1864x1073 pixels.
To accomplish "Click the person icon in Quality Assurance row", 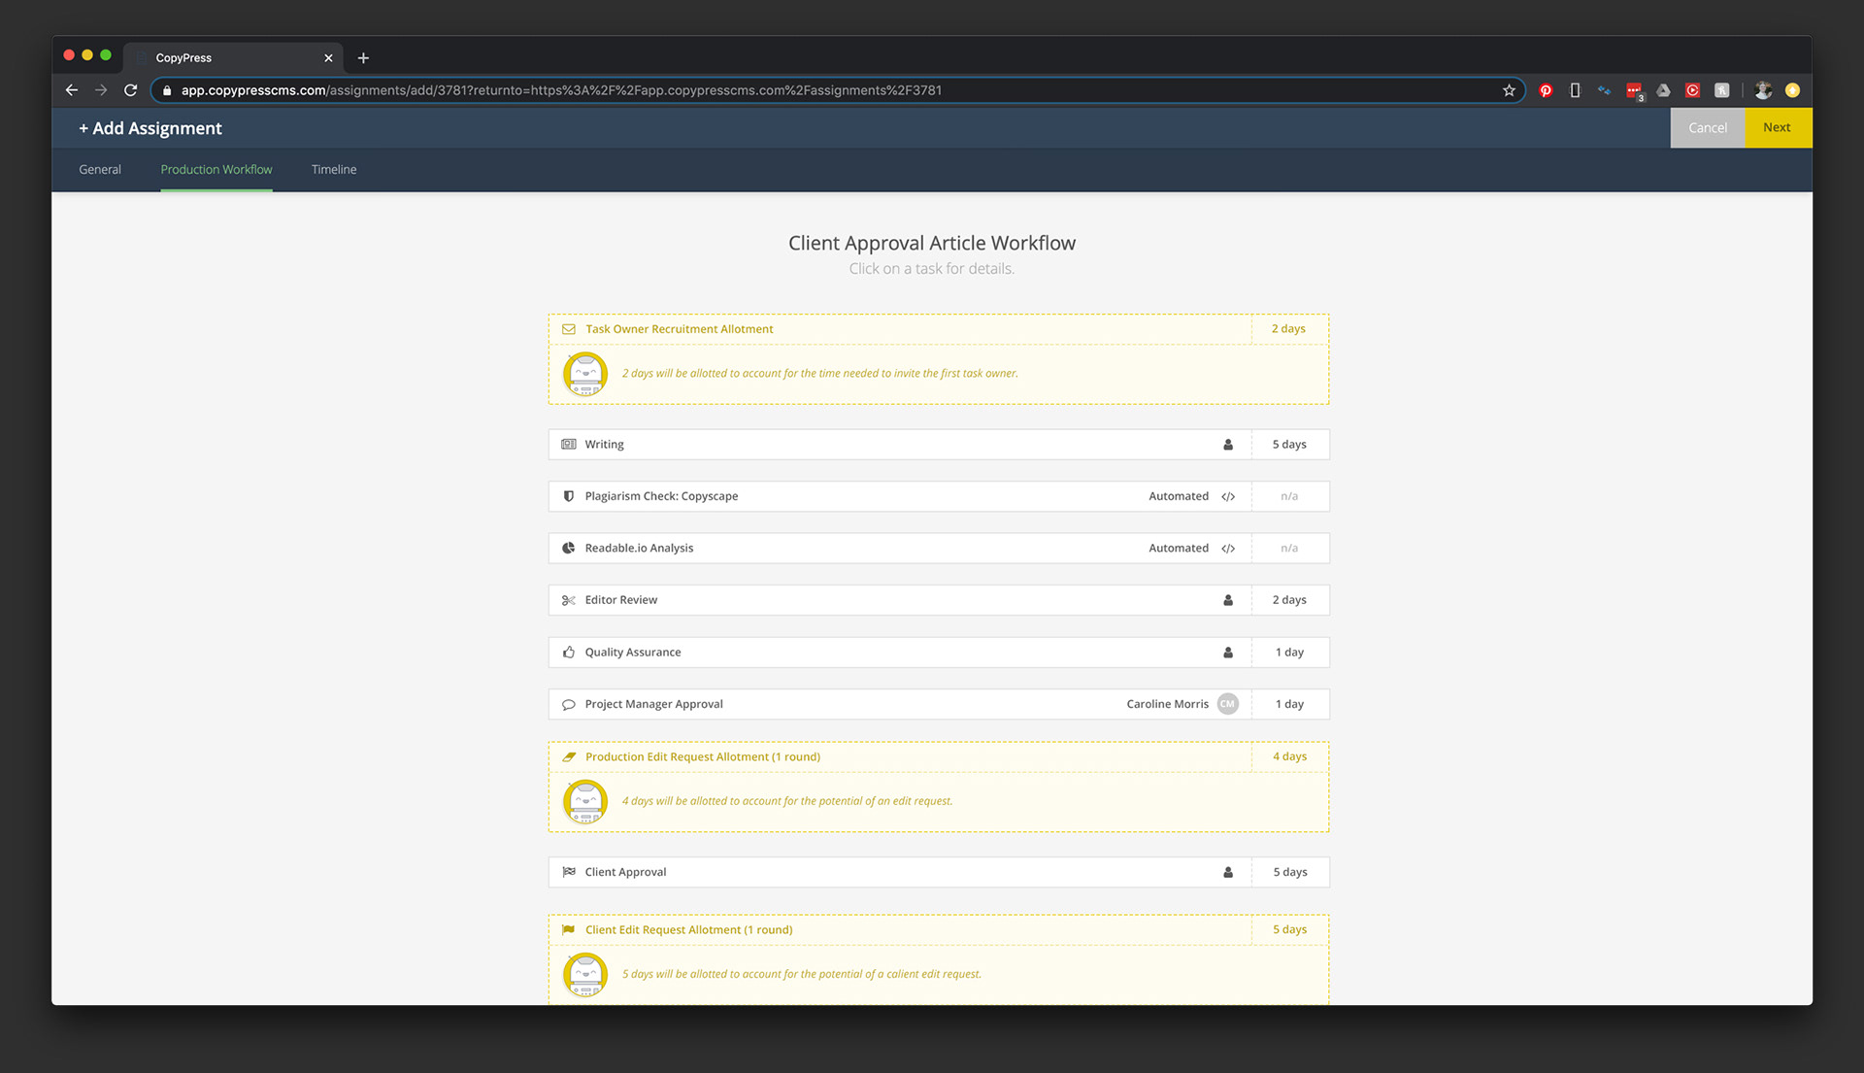I will click(x=1228, y=653).
